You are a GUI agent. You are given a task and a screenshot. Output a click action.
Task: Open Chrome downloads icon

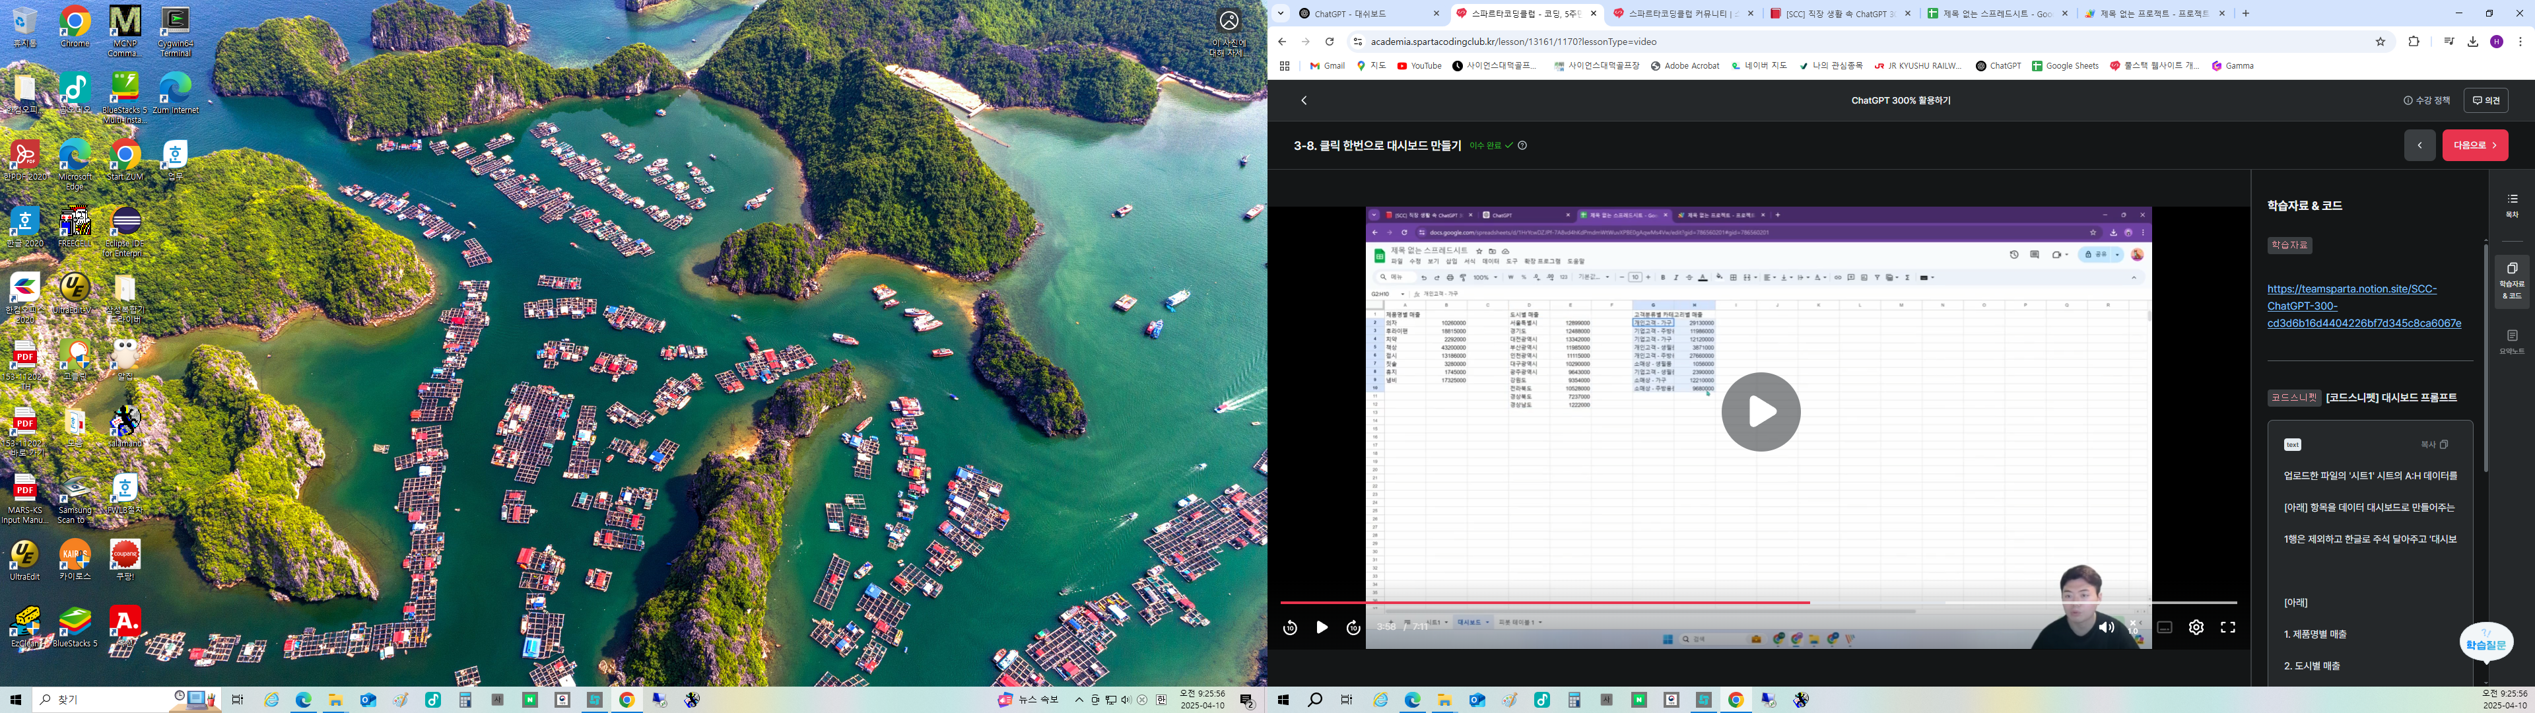(x=2472, y=42)
